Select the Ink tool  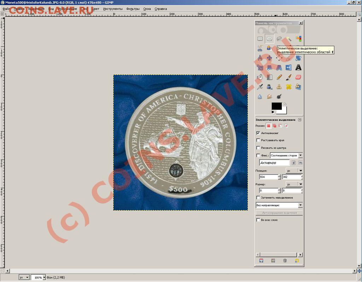(269, 87)
